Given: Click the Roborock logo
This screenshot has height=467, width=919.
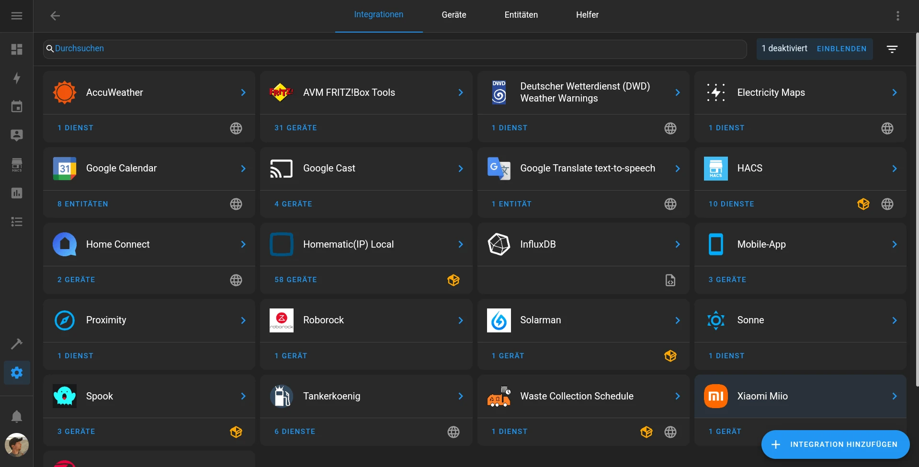Looking at the screenshot, I should point(282,320).
